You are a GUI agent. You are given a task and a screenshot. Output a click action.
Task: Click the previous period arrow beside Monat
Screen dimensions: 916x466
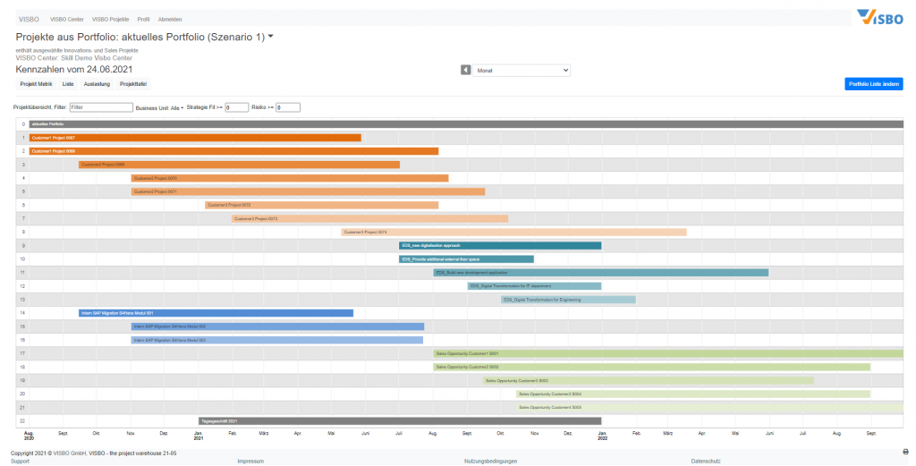click(x=465, y=70)
